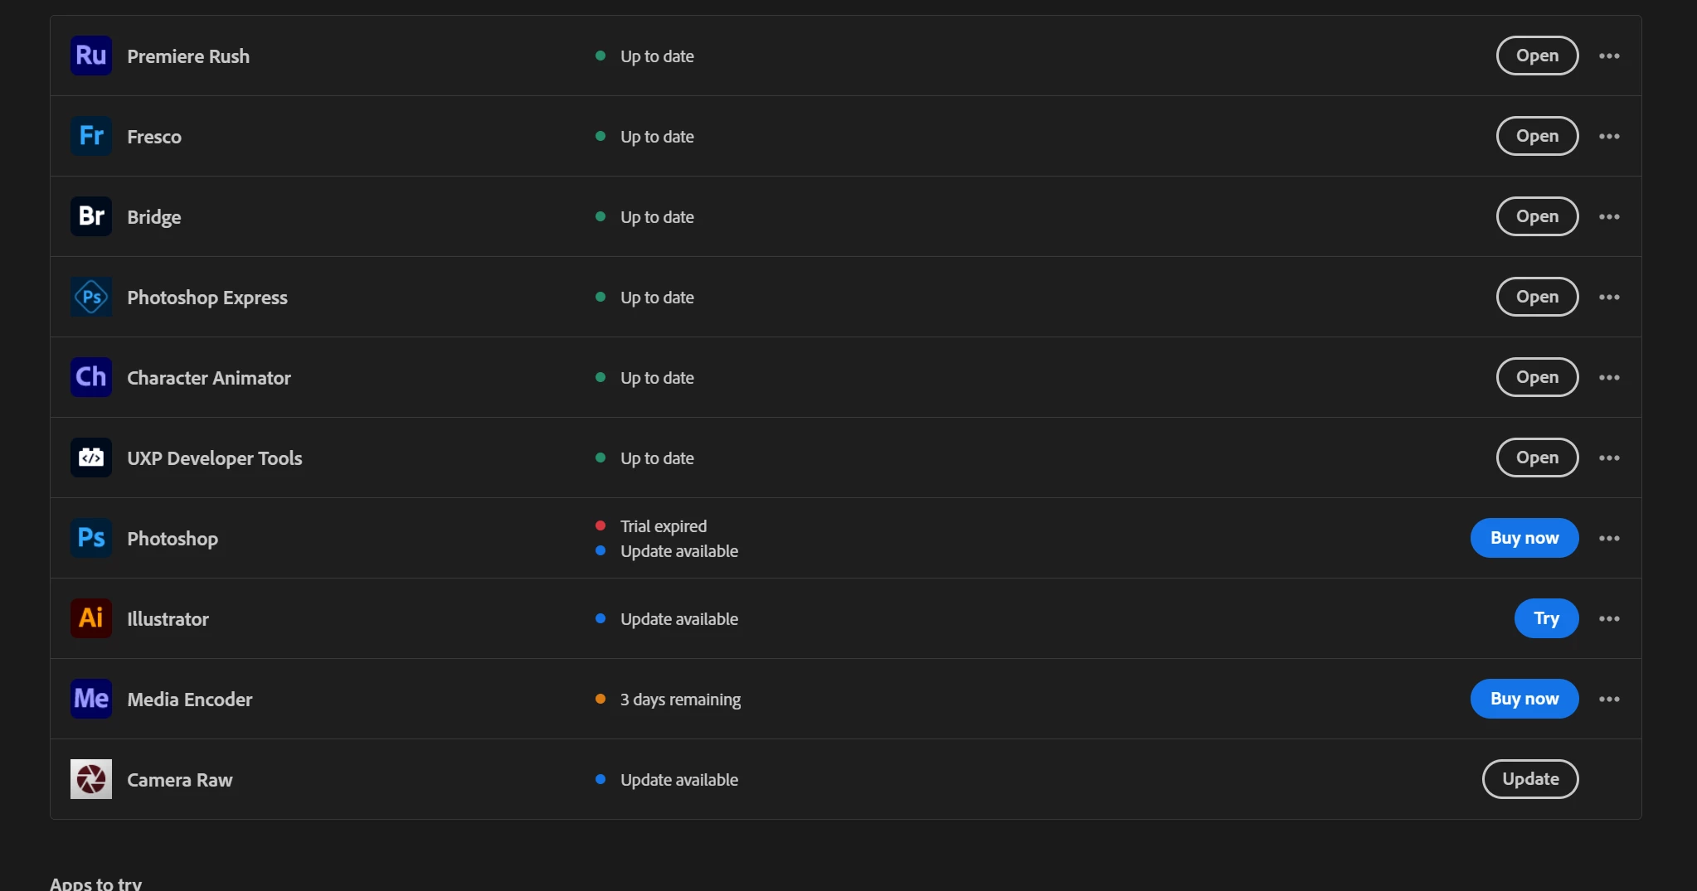
Task: Select the Bridge name label
Action: pyautogui.click(x=154, y=217)
